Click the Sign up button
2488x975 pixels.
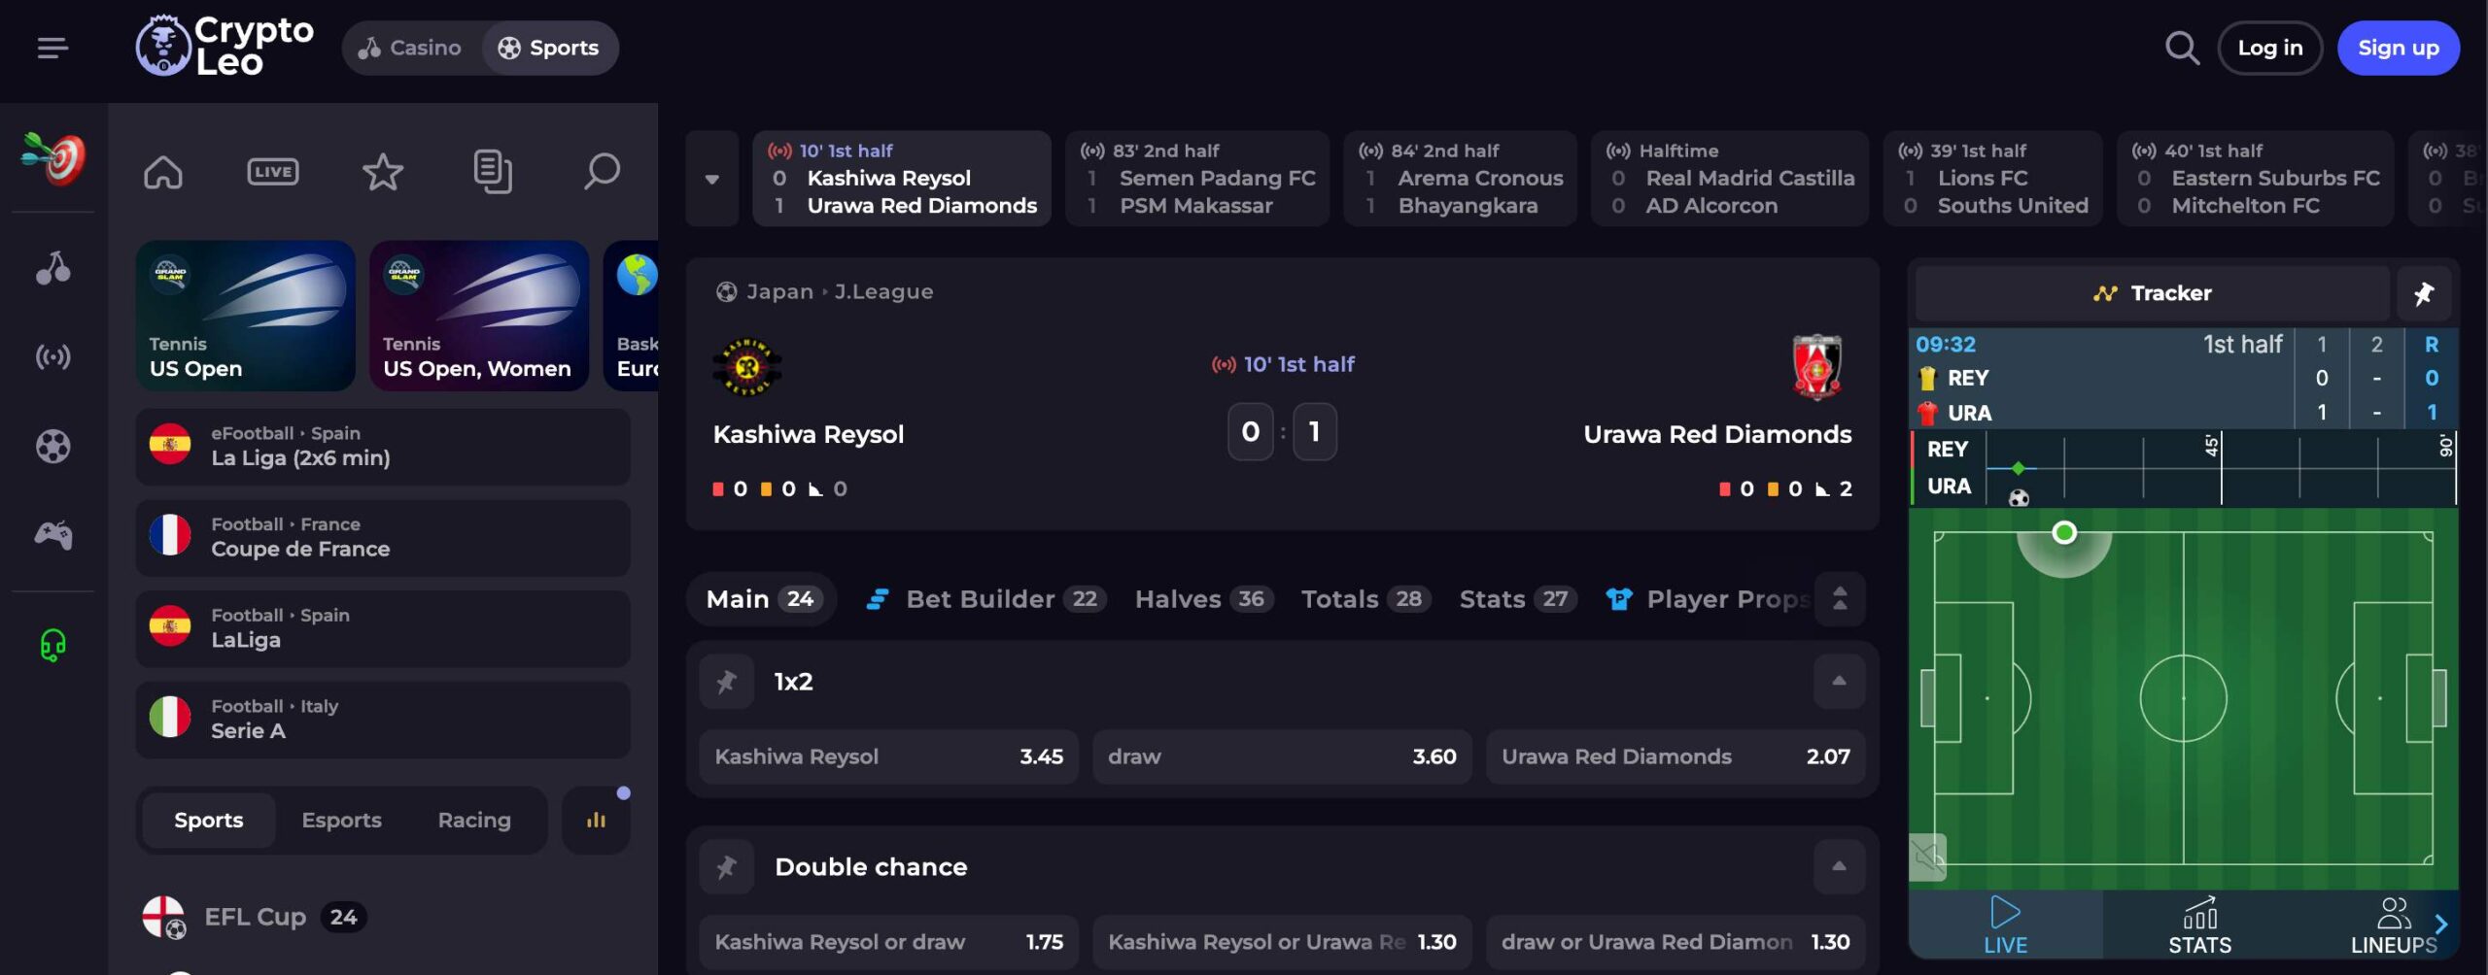[x=2399, y=48]
